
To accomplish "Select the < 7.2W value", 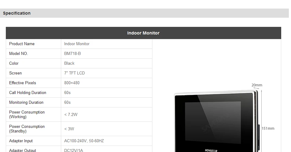I will [x=71, y=114].
